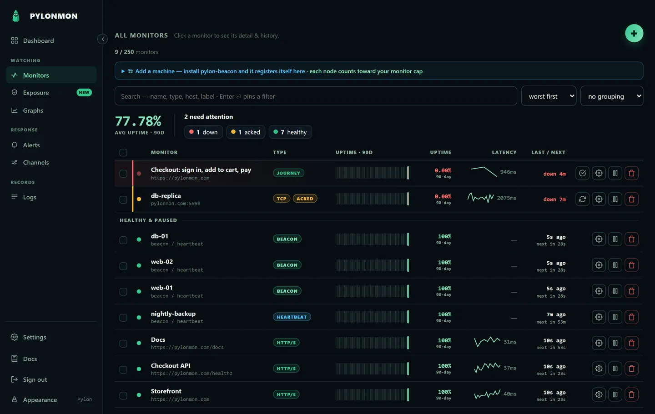Filter by the '1 down' chip
Viewport: 655px width, 414px height.
[x=204, y=132]
